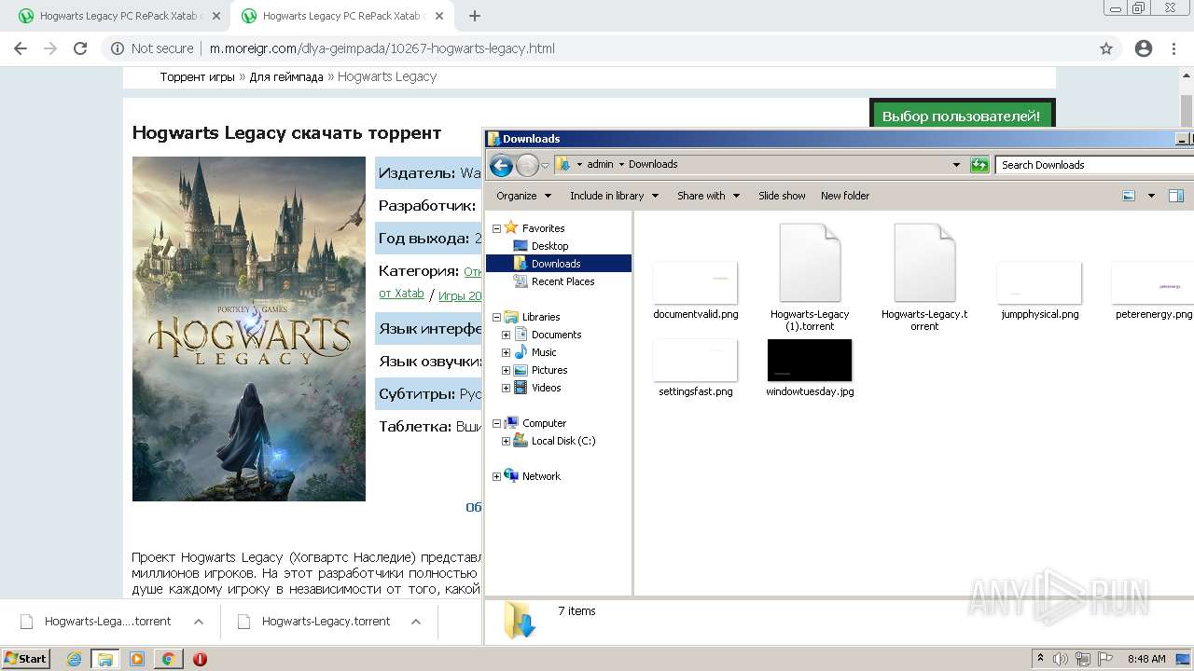Open the Start menu
Screen dimensions: 1194x671
pos(25,659)
